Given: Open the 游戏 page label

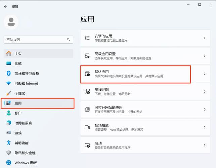Looking at the screenshot, I should point(18,133).
